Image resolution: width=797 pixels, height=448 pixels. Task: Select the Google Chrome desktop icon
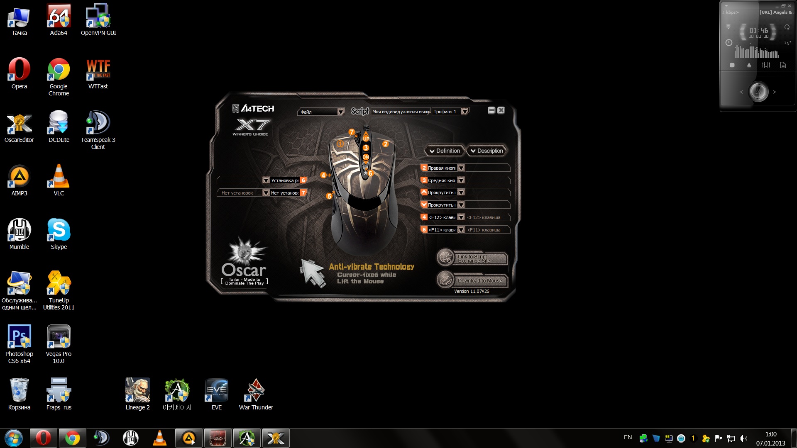coord(59,77)
